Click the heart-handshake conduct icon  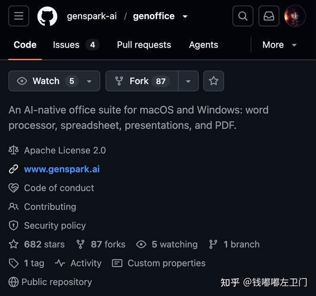pyautogui.click(x=14, y=188)
